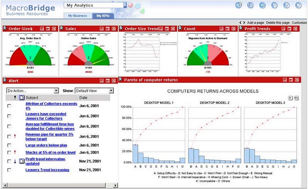The width and height of the screenshot is (308, 189).
Task: Click the magnifier icon on Count panel
Action: (180, 28)
